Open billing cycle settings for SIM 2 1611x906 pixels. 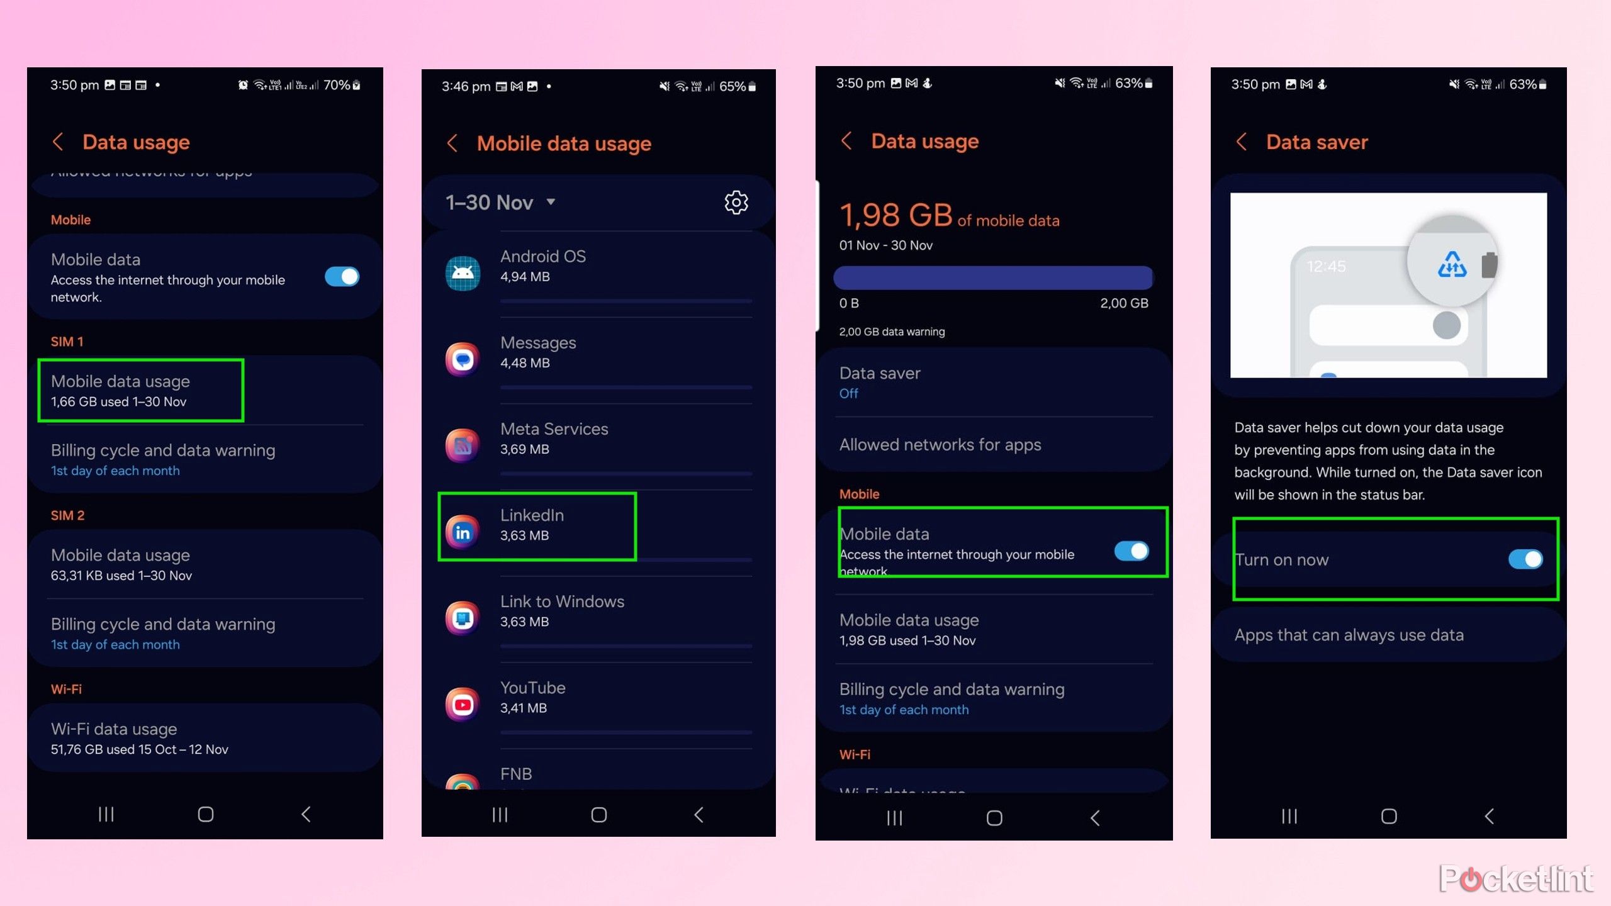[x=164, y=632]
